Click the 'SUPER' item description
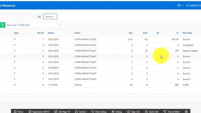The height and width of the screenshot is (113, 201). [x=186, y=85]
